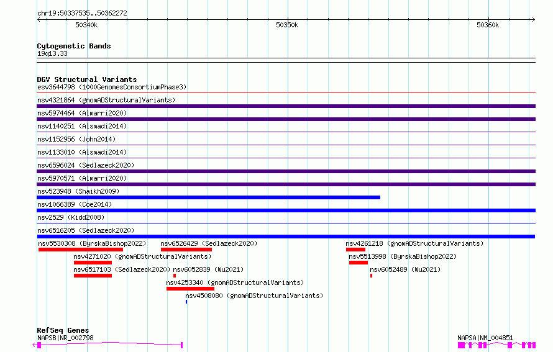This screenshot has height=352, width=553.
Task: Open nsv5530308 ByrskaBishop2022 variant label
Action: coord(92,243)
